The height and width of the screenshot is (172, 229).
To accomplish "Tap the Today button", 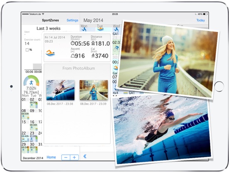I will [200, 20].
